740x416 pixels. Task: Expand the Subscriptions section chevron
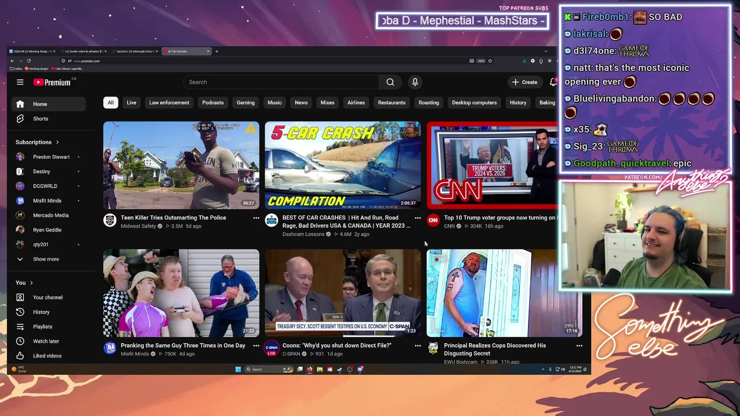57,142
